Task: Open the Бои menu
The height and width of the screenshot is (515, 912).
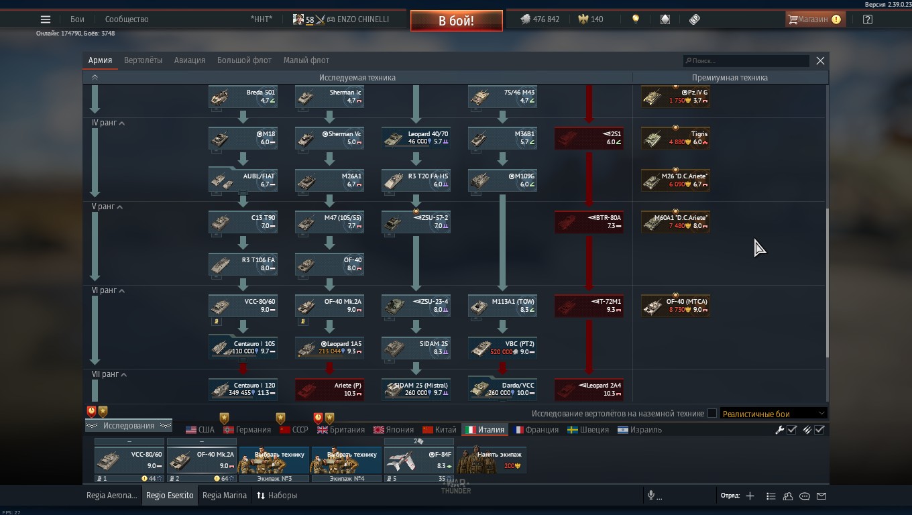Action: (77, 19)
